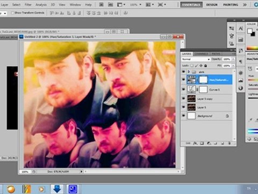Screen dimensions: 258x194
Task: Click the Delete Layer trash icon
Action: point(229,143)
